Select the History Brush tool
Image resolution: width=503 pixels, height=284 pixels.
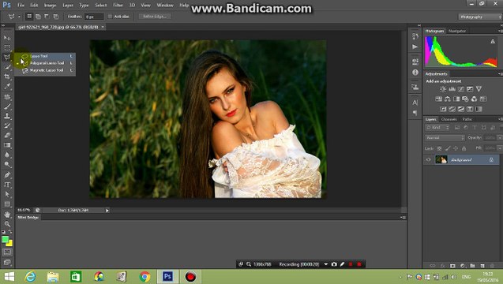coord(7,125)
